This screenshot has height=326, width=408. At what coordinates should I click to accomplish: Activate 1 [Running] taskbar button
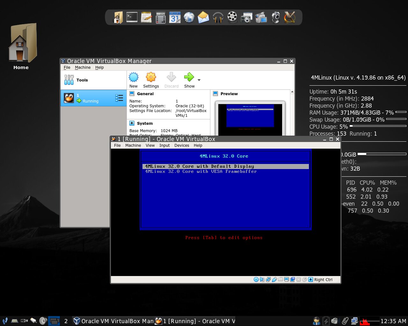195,321
